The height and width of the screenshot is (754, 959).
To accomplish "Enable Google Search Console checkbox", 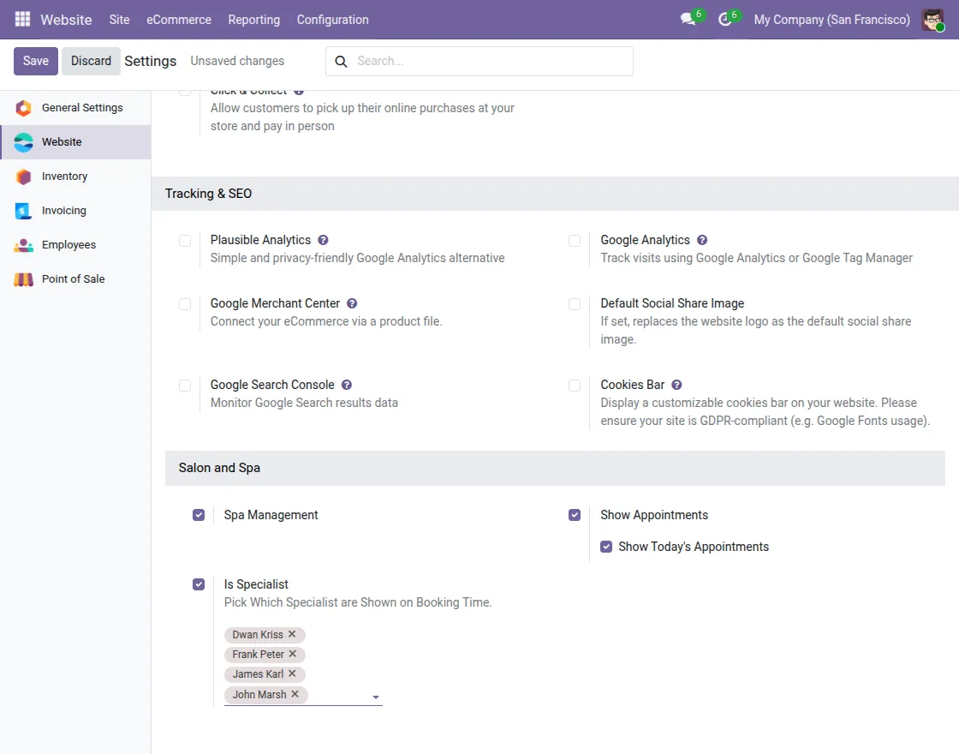I will tap(185, 386).
